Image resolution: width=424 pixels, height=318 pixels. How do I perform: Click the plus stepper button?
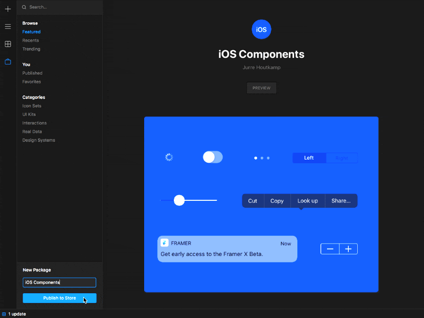(x=348, y=249)
